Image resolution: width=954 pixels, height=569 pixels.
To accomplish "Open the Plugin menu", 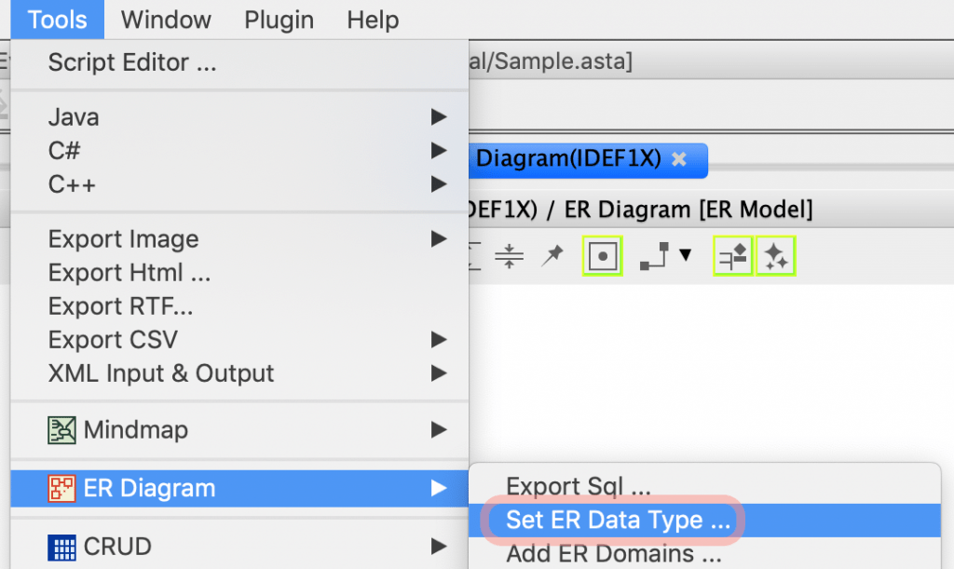I will pyautogui.click(x=279, y=20).
